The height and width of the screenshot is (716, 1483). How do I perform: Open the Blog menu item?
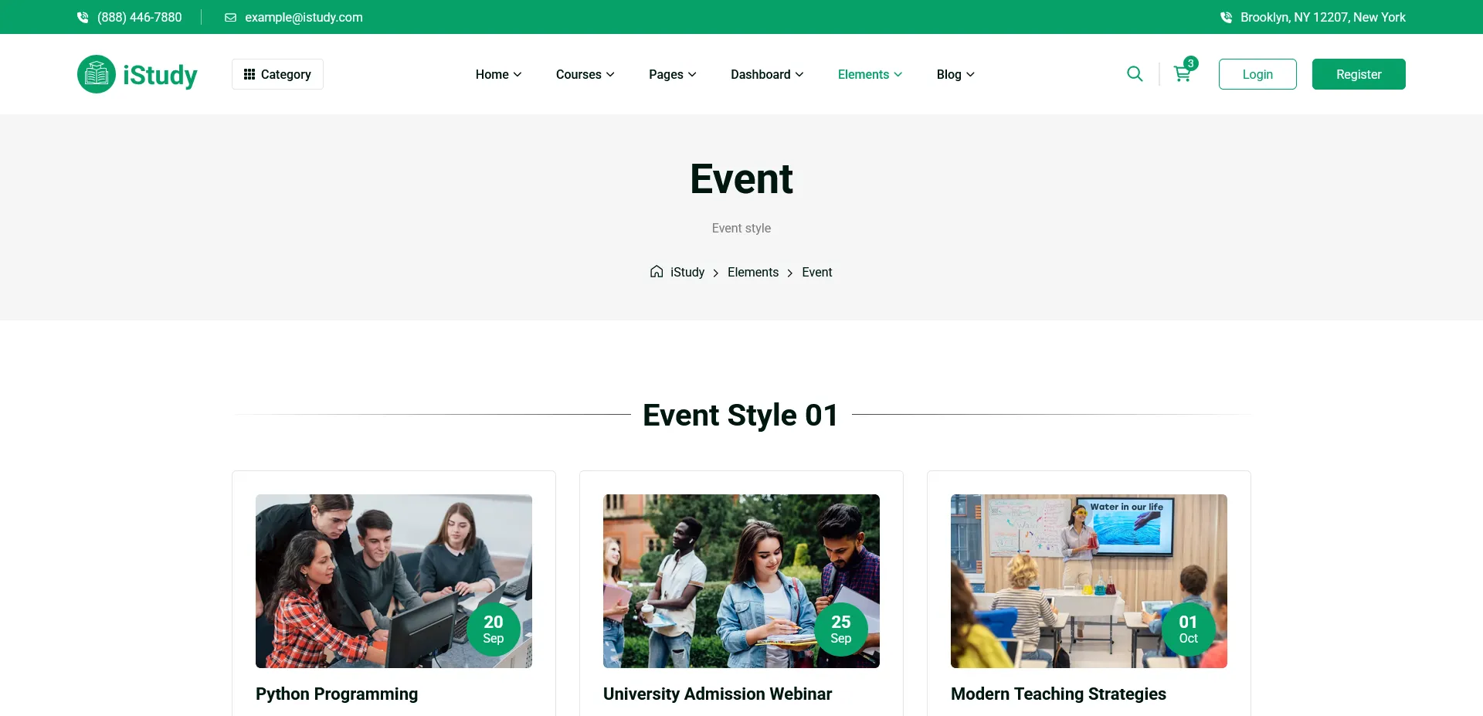coord(955,74)
